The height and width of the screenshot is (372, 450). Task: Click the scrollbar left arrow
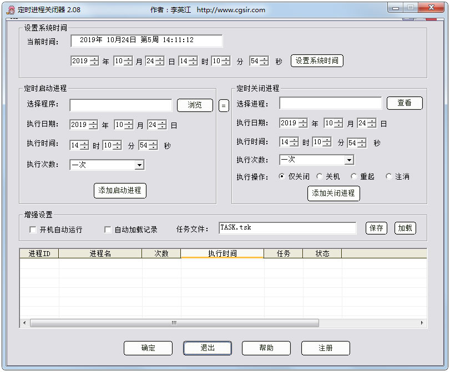pyautogui.click(x=24, y=323)
